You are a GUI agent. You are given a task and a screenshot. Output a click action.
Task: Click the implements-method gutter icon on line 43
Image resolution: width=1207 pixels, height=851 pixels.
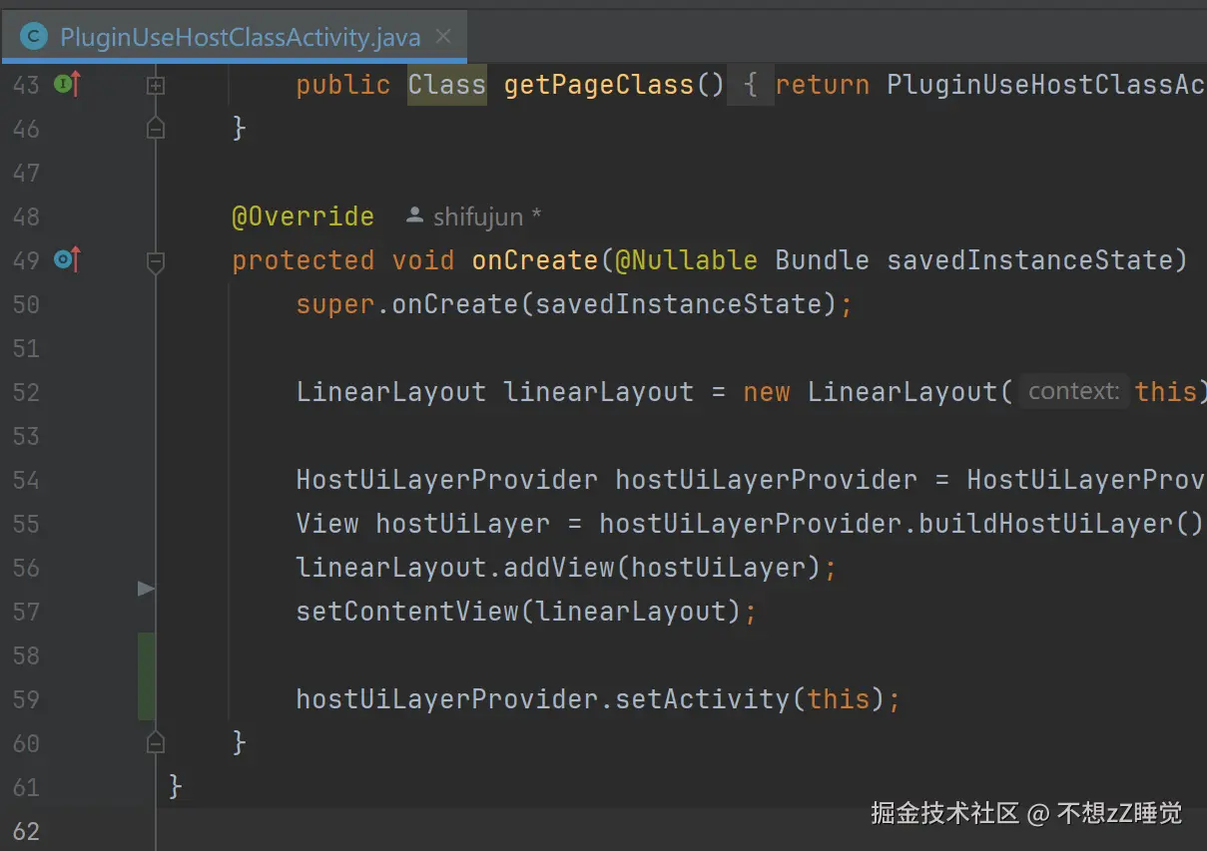click(67, 85)
